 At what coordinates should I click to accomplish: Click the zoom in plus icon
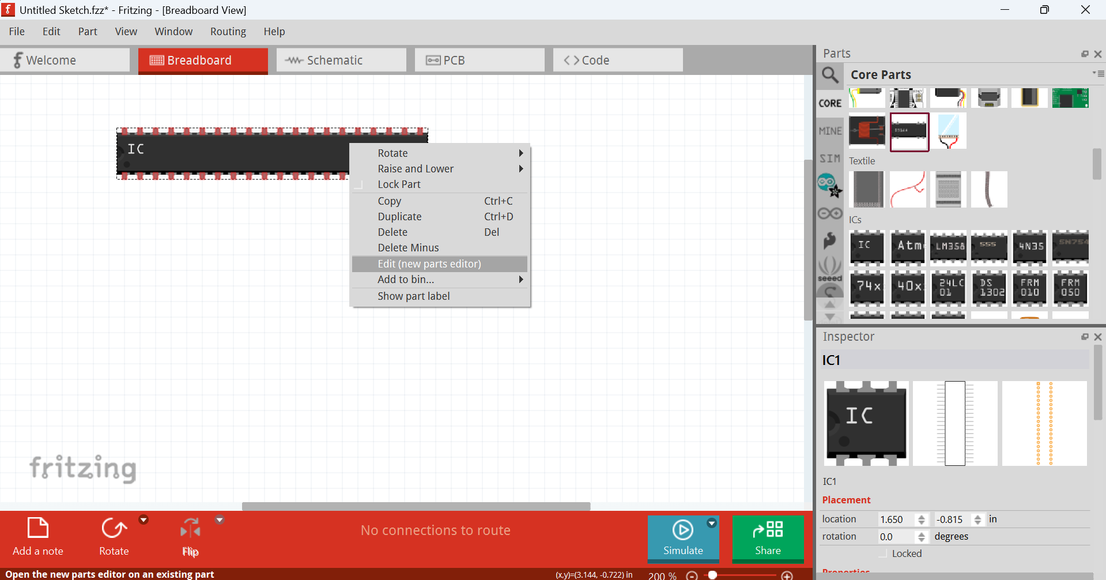pyautogui.click(x=787, y=575)
